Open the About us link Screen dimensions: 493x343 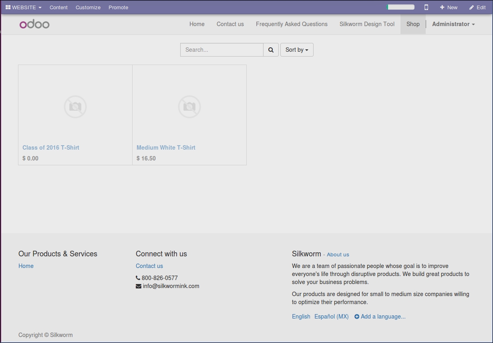(x=338, y=254)
